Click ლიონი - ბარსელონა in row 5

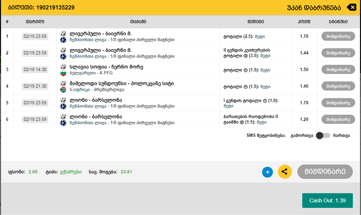pos(96,100)
